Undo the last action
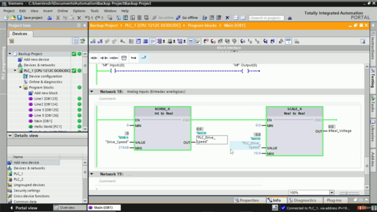 (x=87, y=18)
